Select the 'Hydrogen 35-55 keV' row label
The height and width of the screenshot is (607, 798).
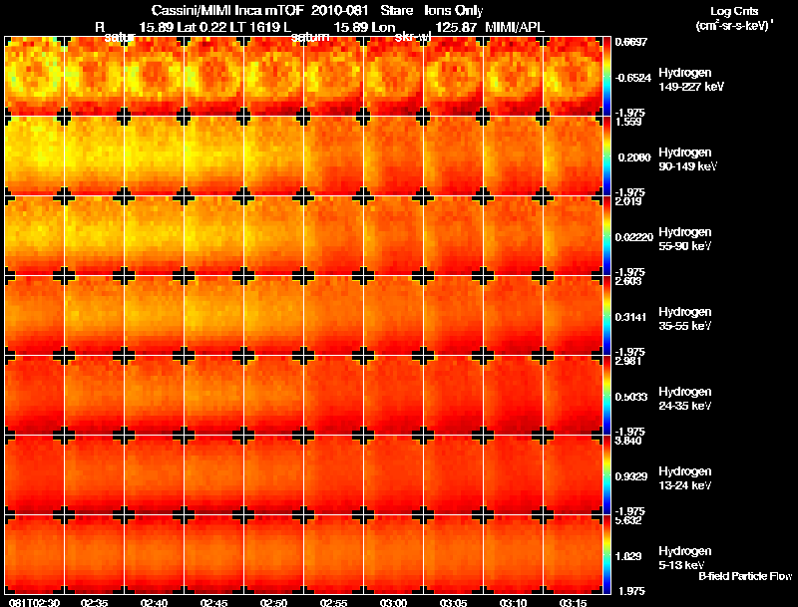pos(684,319)
